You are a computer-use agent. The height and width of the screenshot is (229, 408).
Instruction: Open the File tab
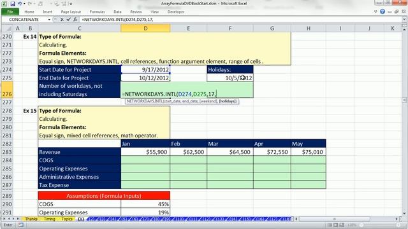click(10, 11)
